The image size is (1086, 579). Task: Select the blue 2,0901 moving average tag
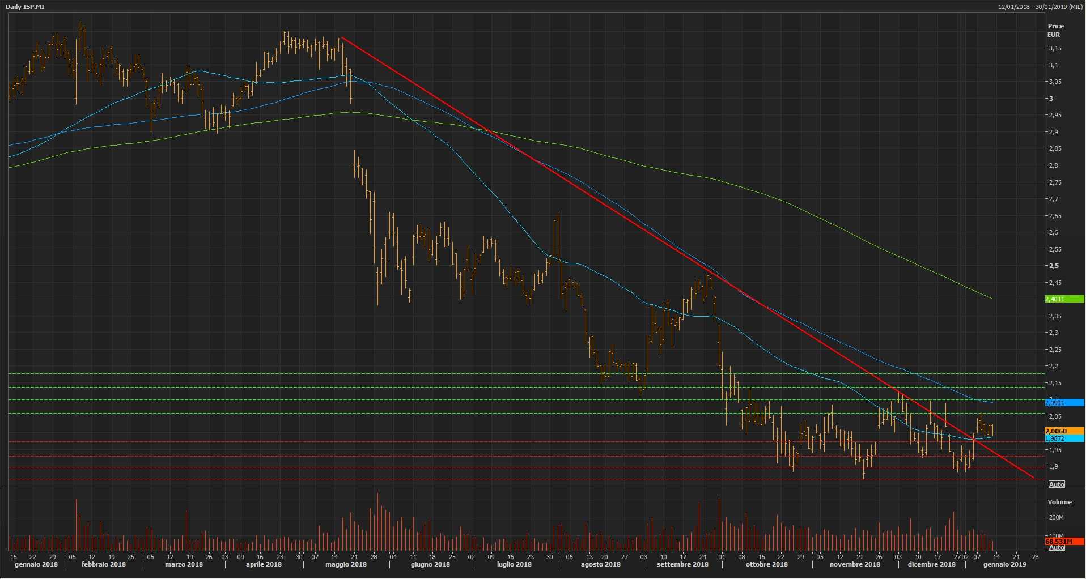coord(1055,403)
